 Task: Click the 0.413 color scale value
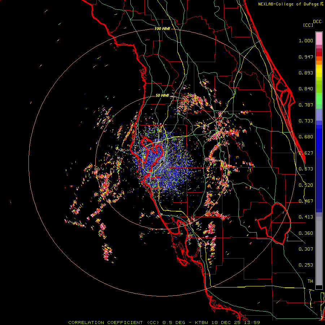click(x=306, y=217)
